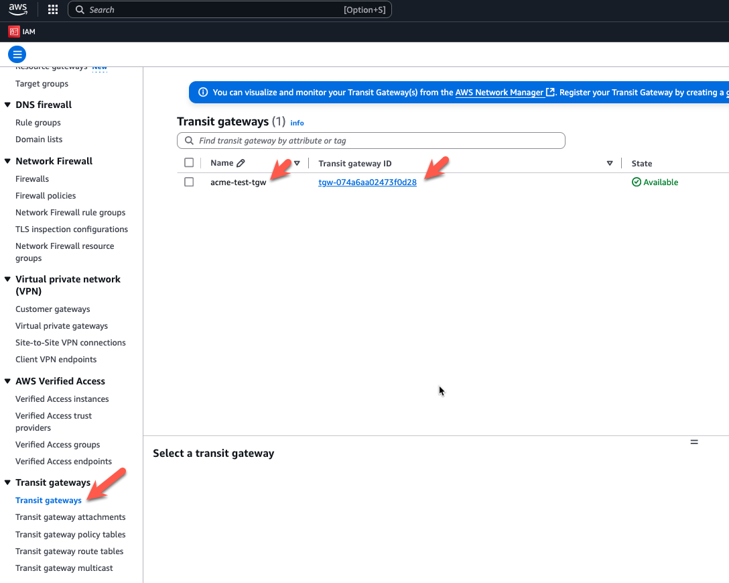Click the info link beside Transit gateways
This screenshot has width=729, height=583.
[297, 123]
